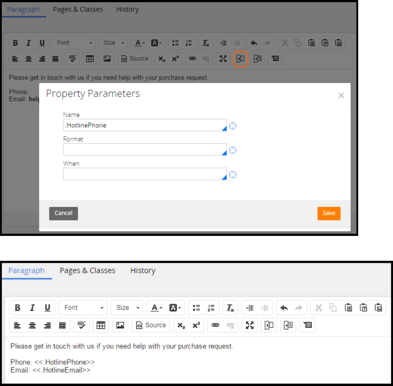
Task: Click Insert Rule icon in the bottom editor
Action: pos(288,325)
